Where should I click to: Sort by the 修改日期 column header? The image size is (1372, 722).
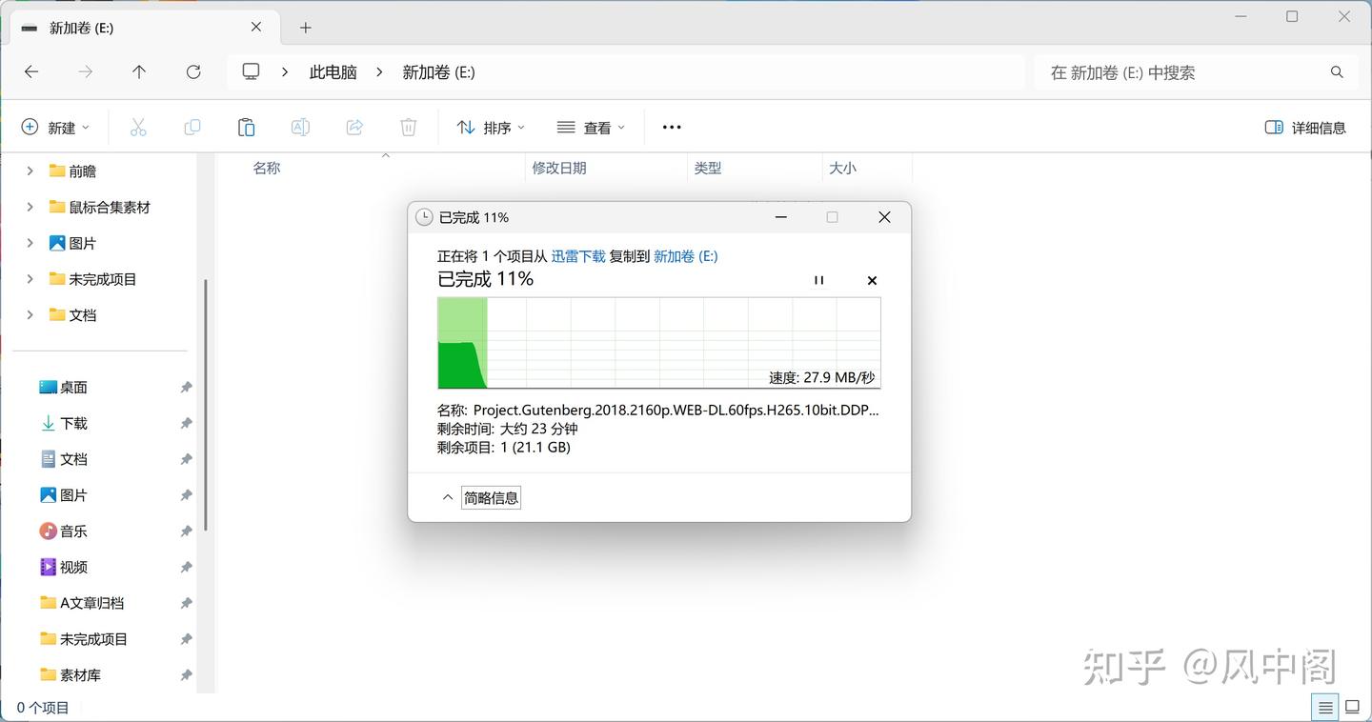[559, 168]
